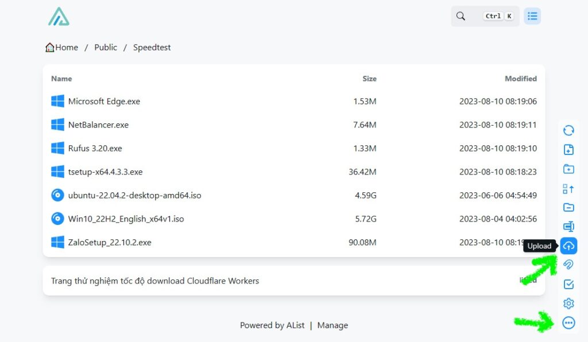Image resolution: width=588 pixels, height=342 pixels.
Task: Open the Manage link in the footer
Action: tap(332, 325)
